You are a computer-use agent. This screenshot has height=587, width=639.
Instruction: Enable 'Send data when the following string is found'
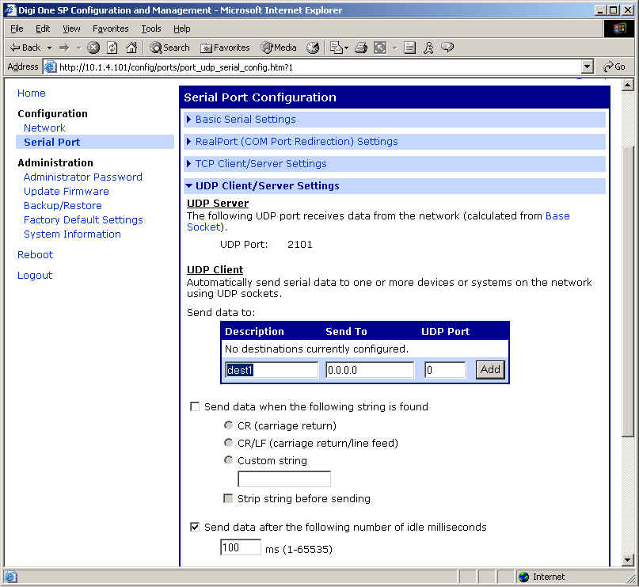[x=195, y=407]
